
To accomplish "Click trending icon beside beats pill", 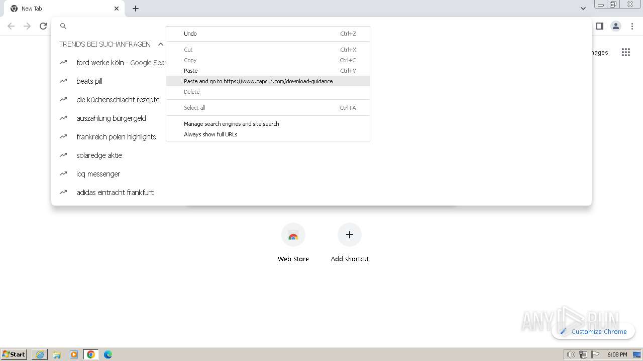I will (63, 81).
